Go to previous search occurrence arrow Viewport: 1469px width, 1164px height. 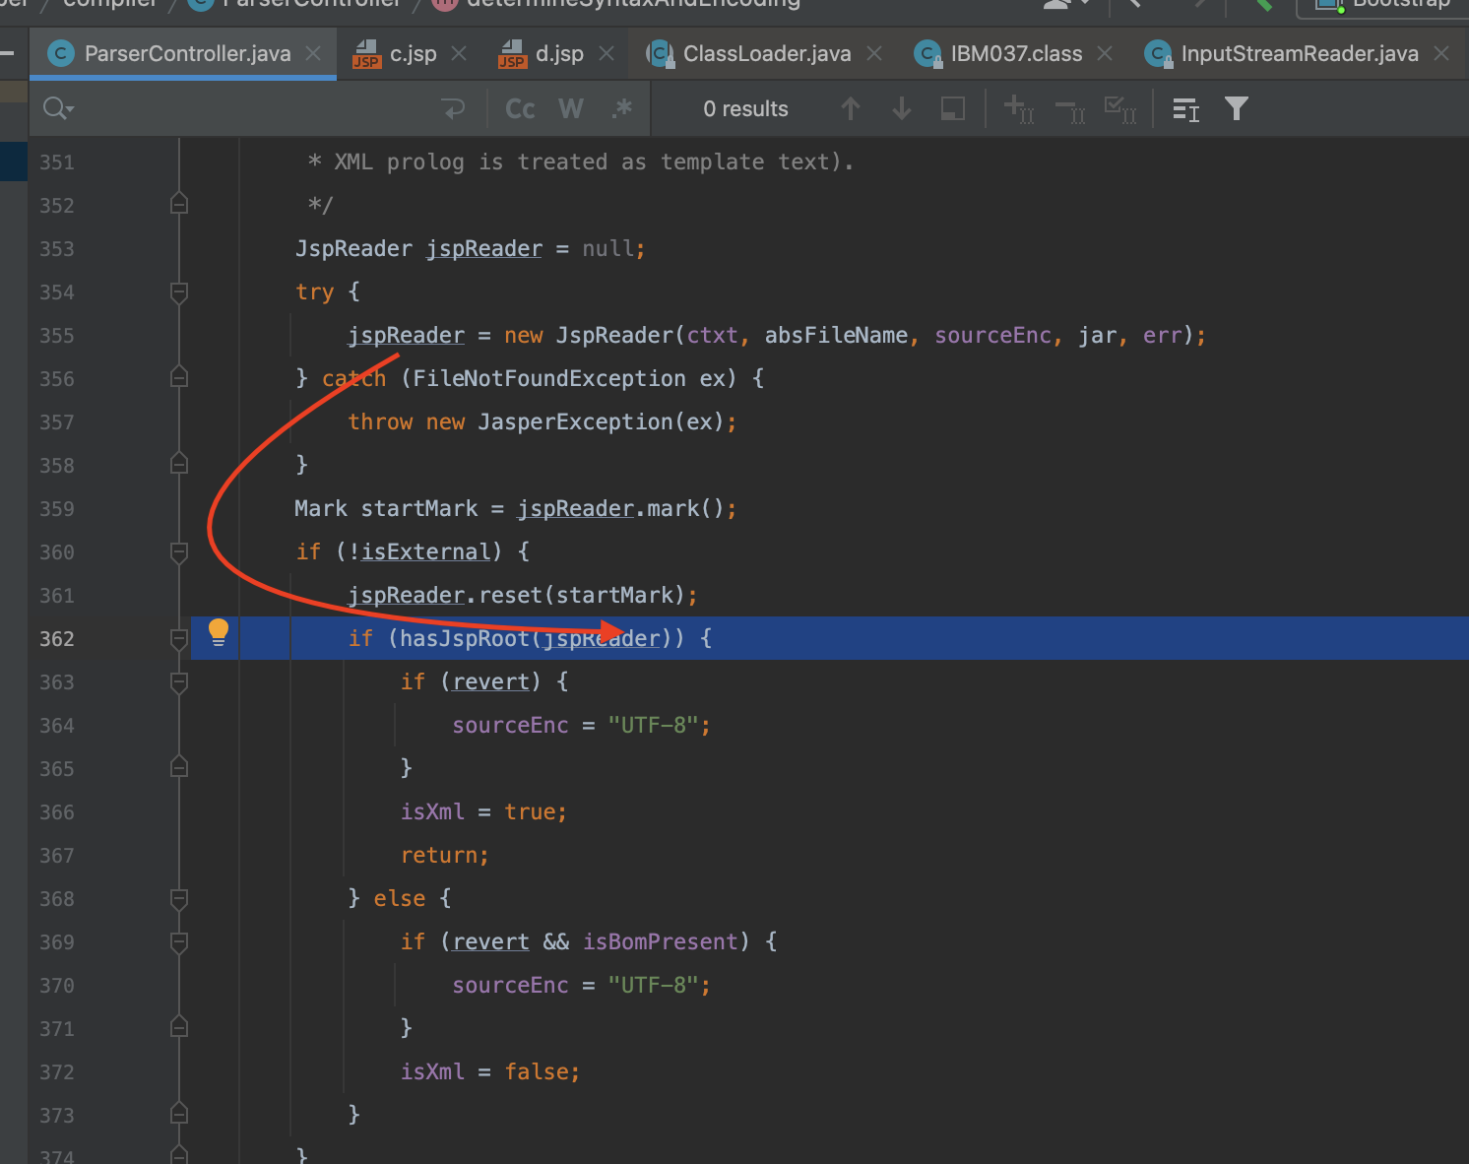click(851, 108)
